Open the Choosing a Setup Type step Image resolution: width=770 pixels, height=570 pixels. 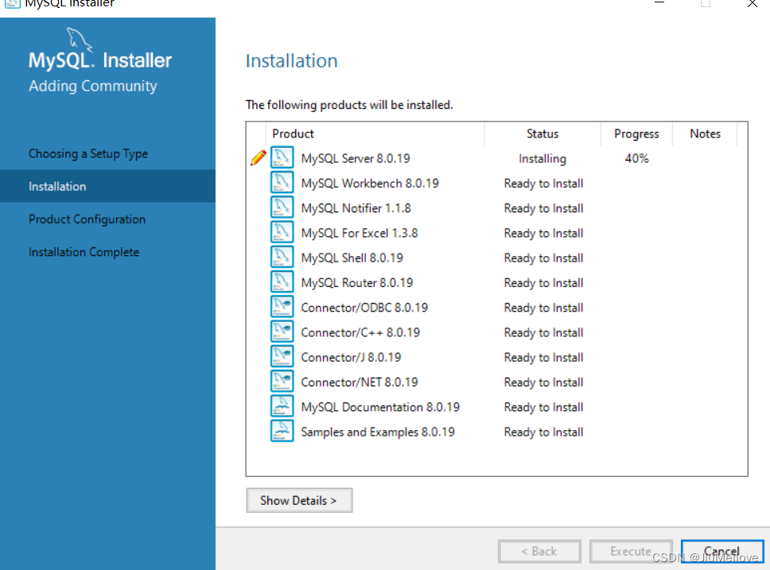(x=88, y=153)
